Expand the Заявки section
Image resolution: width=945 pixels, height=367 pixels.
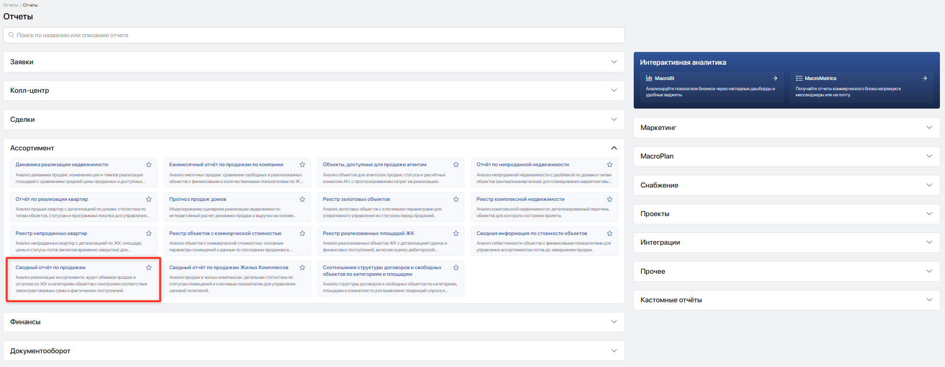click(x=314, y=62)
